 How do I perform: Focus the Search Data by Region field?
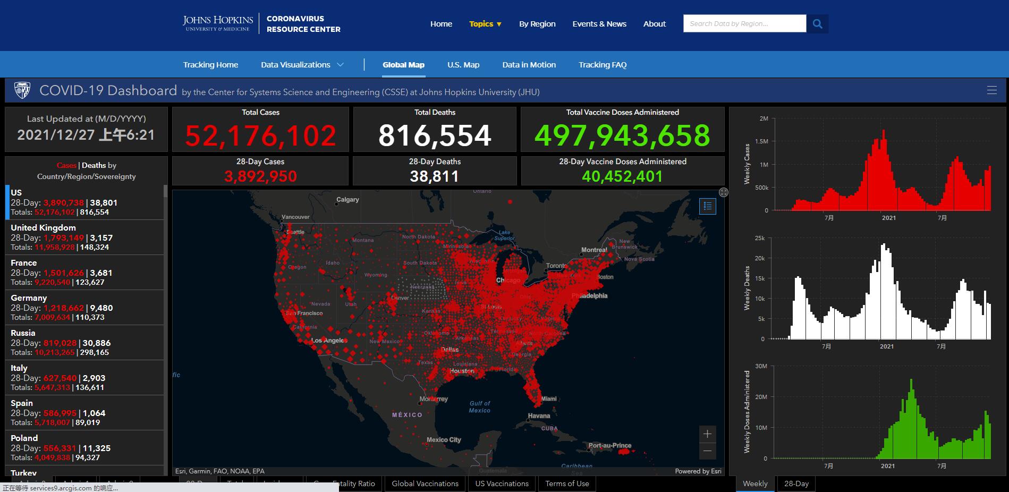744,24
